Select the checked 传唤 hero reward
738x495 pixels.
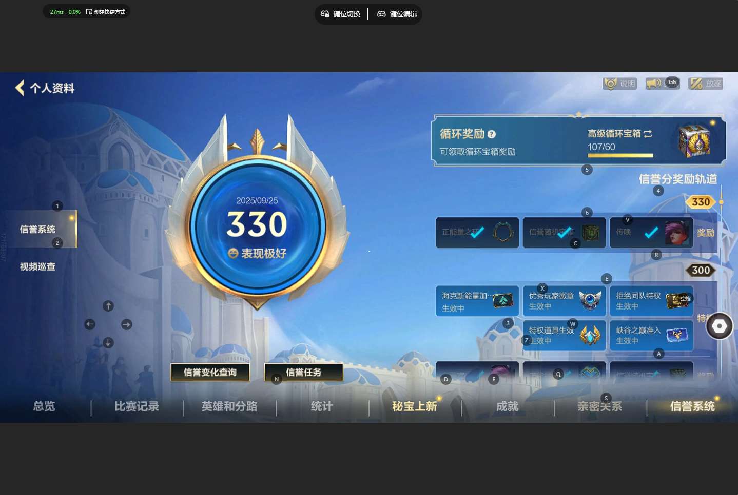tap(651, 233)
